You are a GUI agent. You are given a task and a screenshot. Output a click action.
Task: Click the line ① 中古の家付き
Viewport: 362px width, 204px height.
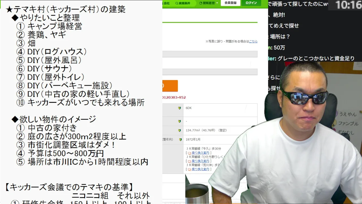pyautogui.click(x=47, y=128)
